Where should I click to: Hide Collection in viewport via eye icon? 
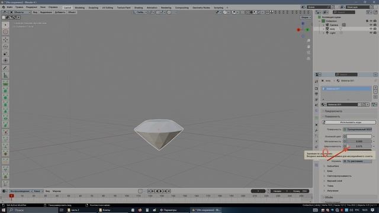pyautogui.click(x=371, y=21)
